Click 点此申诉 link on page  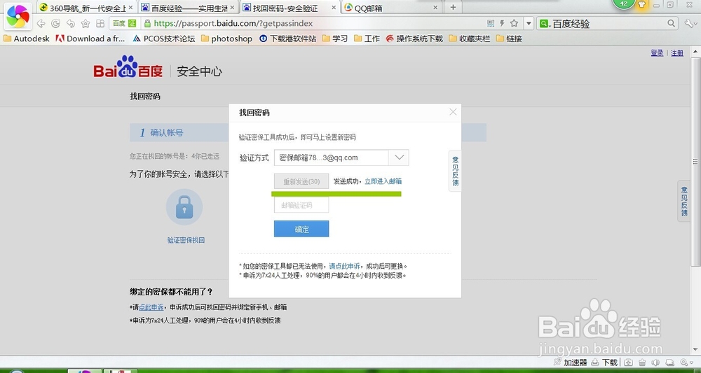(151, 307)
